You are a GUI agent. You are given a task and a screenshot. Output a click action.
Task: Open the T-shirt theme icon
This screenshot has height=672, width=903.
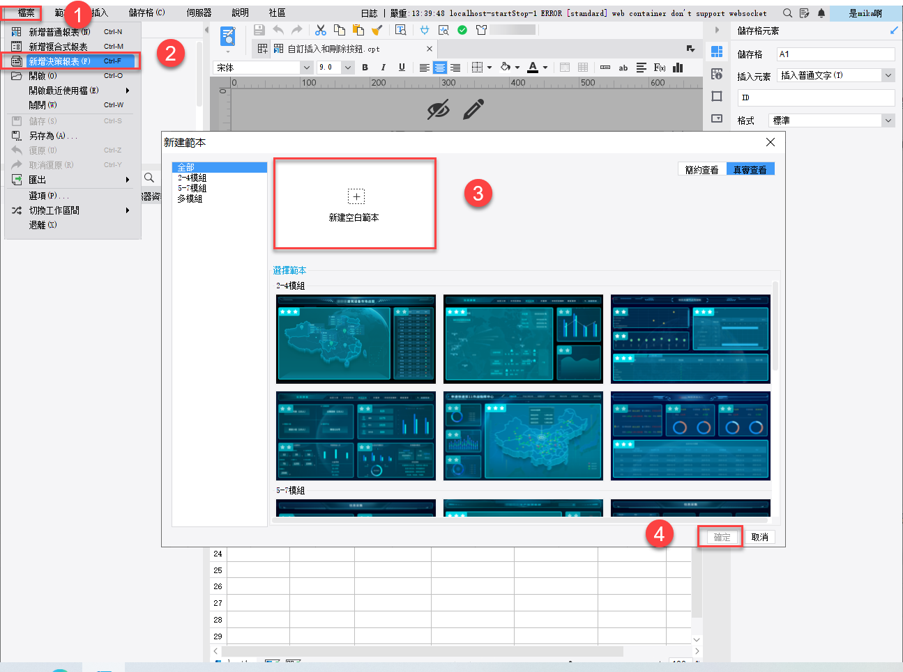click(481, 30)
